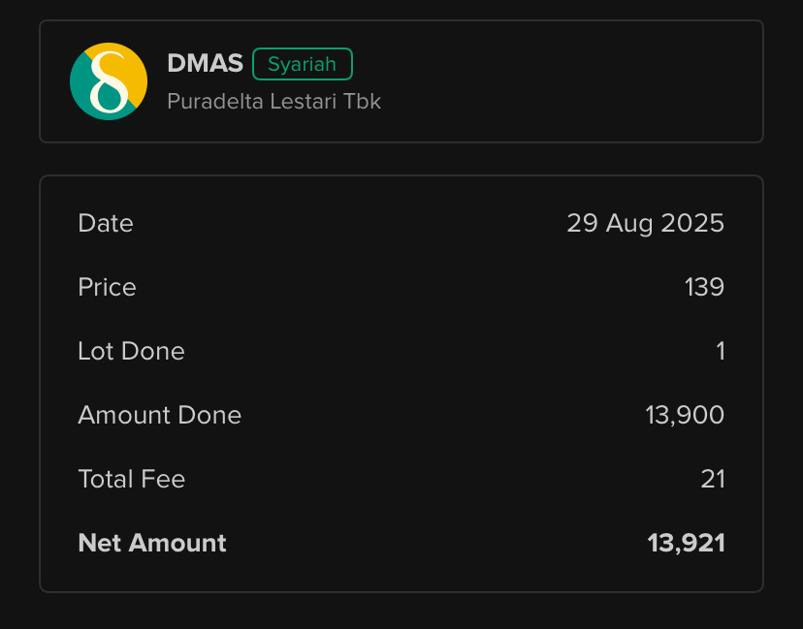
Task: Click the white S-shaped symbol in the logo
Action: (108, 81)
